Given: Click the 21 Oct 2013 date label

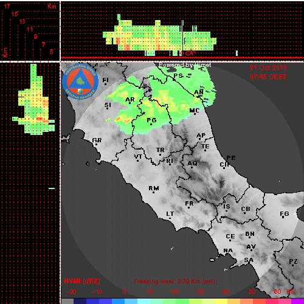Looking at the screenshot, I should coord(268,67).
